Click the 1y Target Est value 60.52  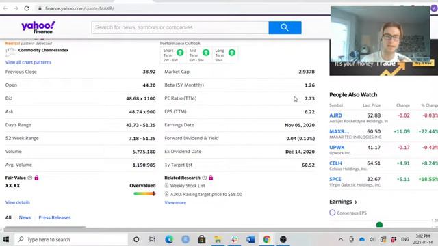(x=308, y=165)
